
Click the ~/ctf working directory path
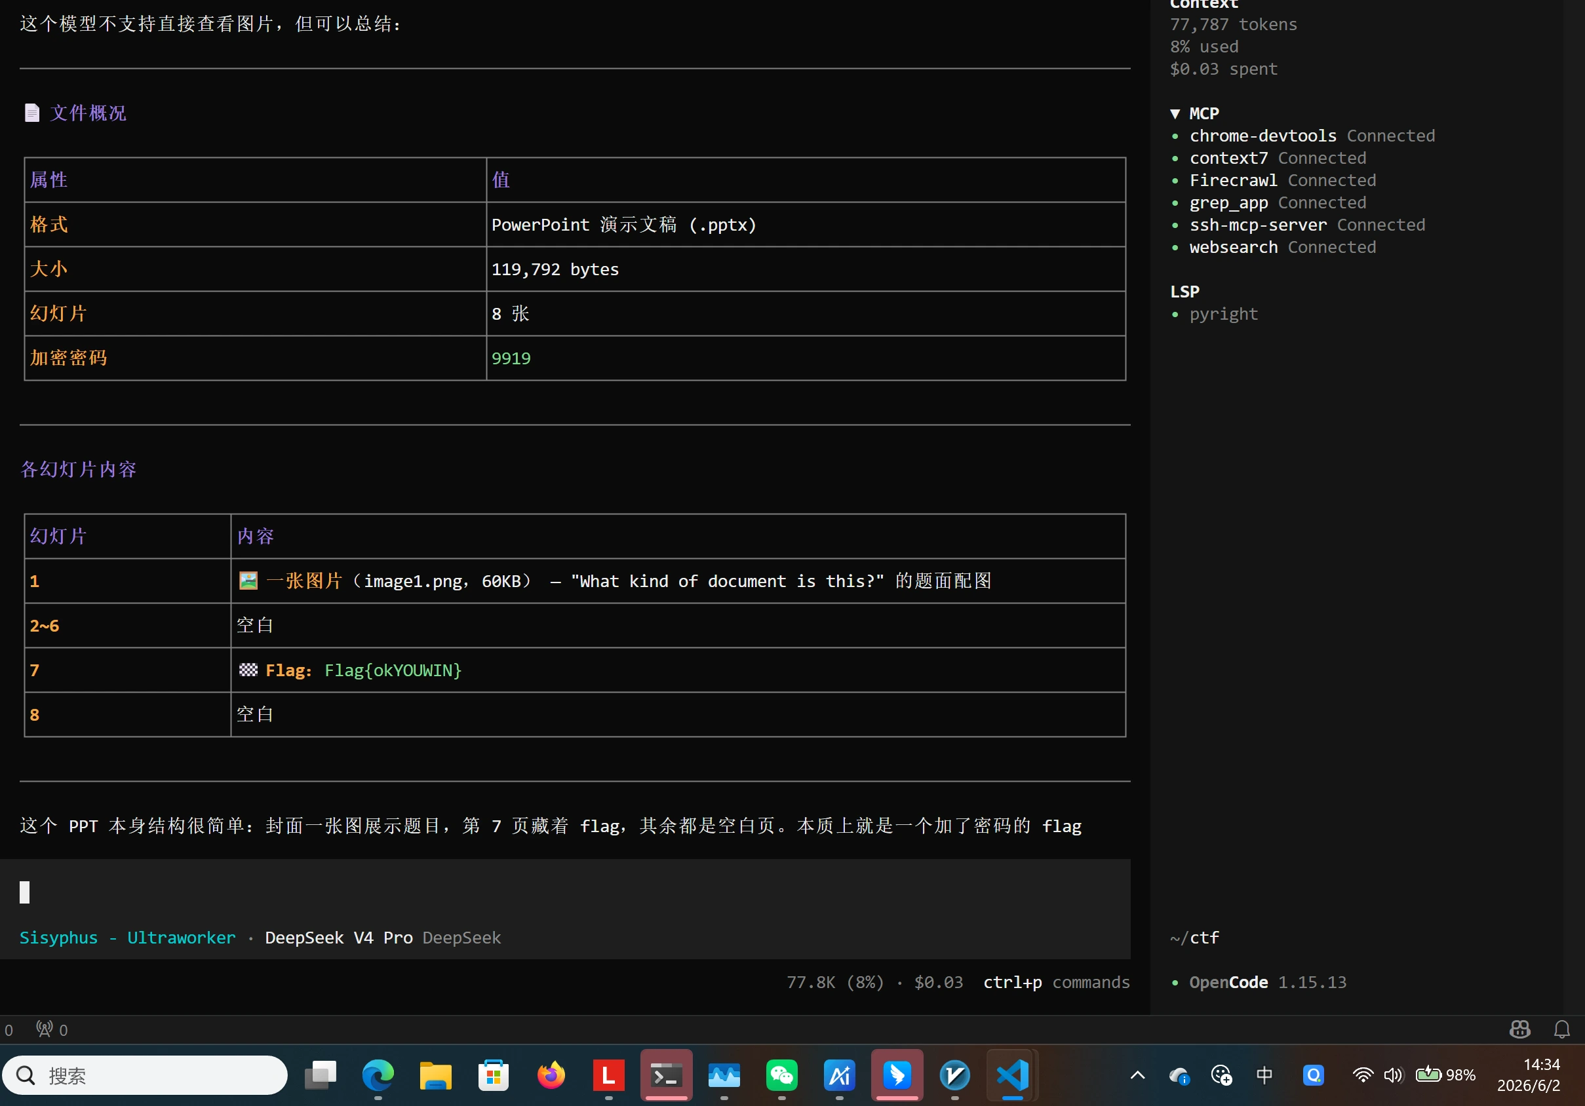[1194, 938]
